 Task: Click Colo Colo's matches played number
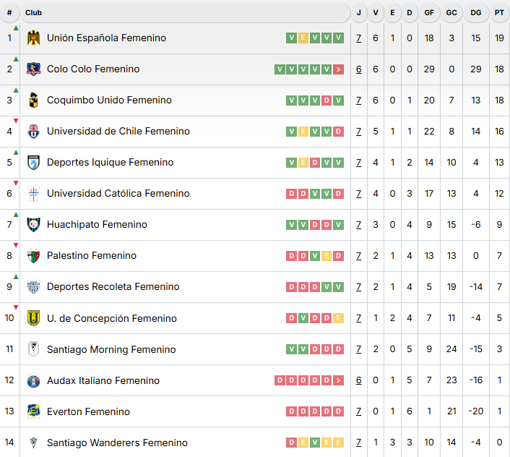359,69
